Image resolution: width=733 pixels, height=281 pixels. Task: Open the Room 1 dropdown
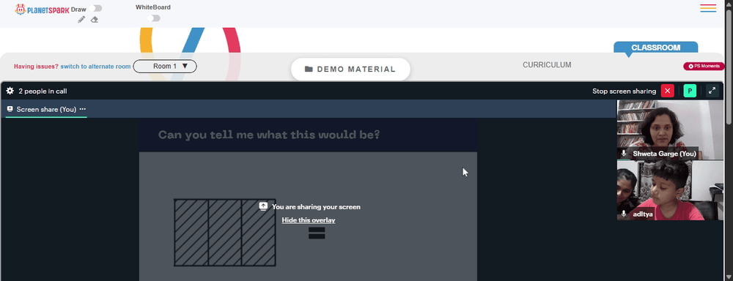click(x=165, y=67)
